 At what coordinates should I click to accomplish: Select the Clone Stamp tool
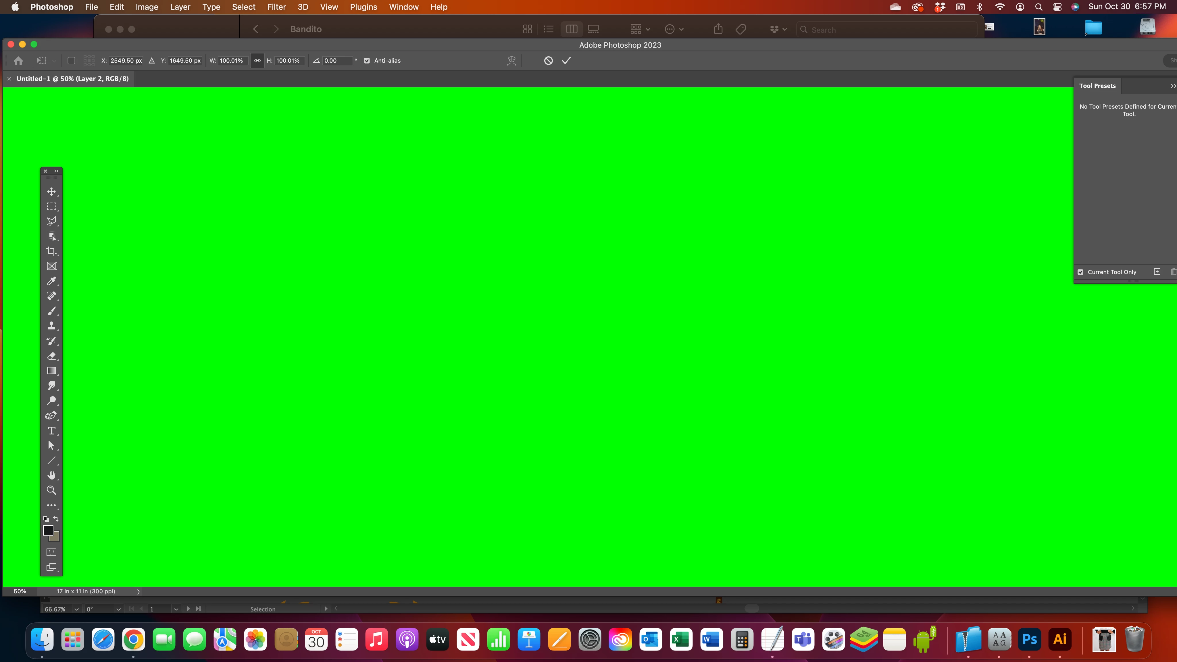pyautogui.click(x=51, y=326)
